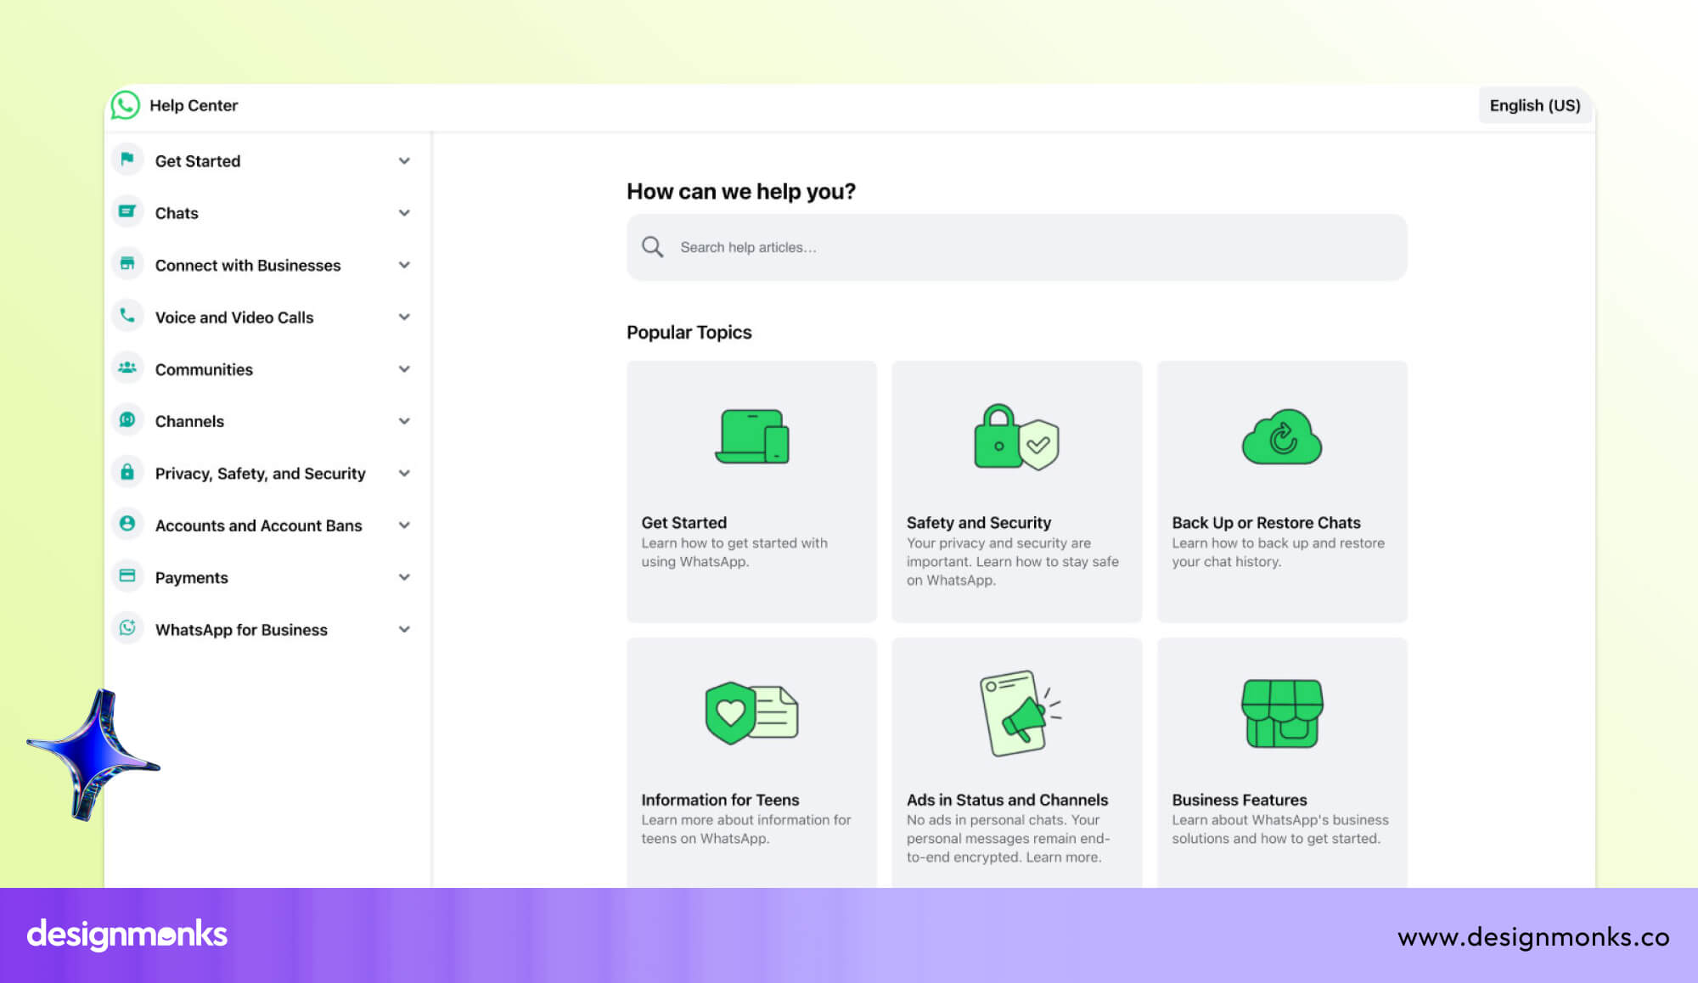Open the Back Up or Restore Chats topic

pyautogui.click(x=1282, y=491)
